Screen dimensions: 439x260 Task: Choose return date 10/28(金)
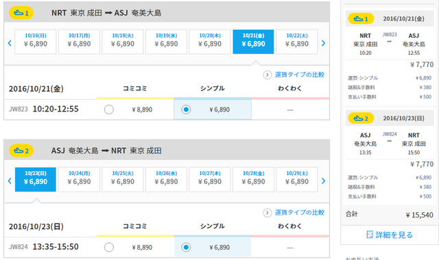(x=253, y=179)
